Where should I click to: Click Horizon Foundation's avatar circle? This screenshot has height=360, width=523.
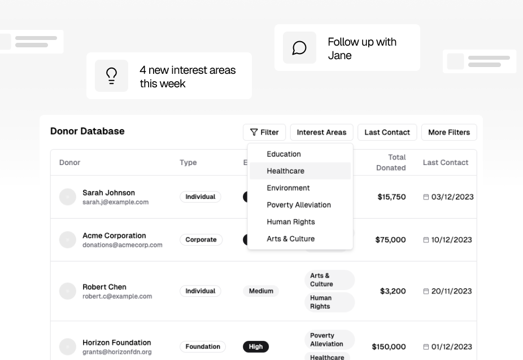(x=68, y=346)
